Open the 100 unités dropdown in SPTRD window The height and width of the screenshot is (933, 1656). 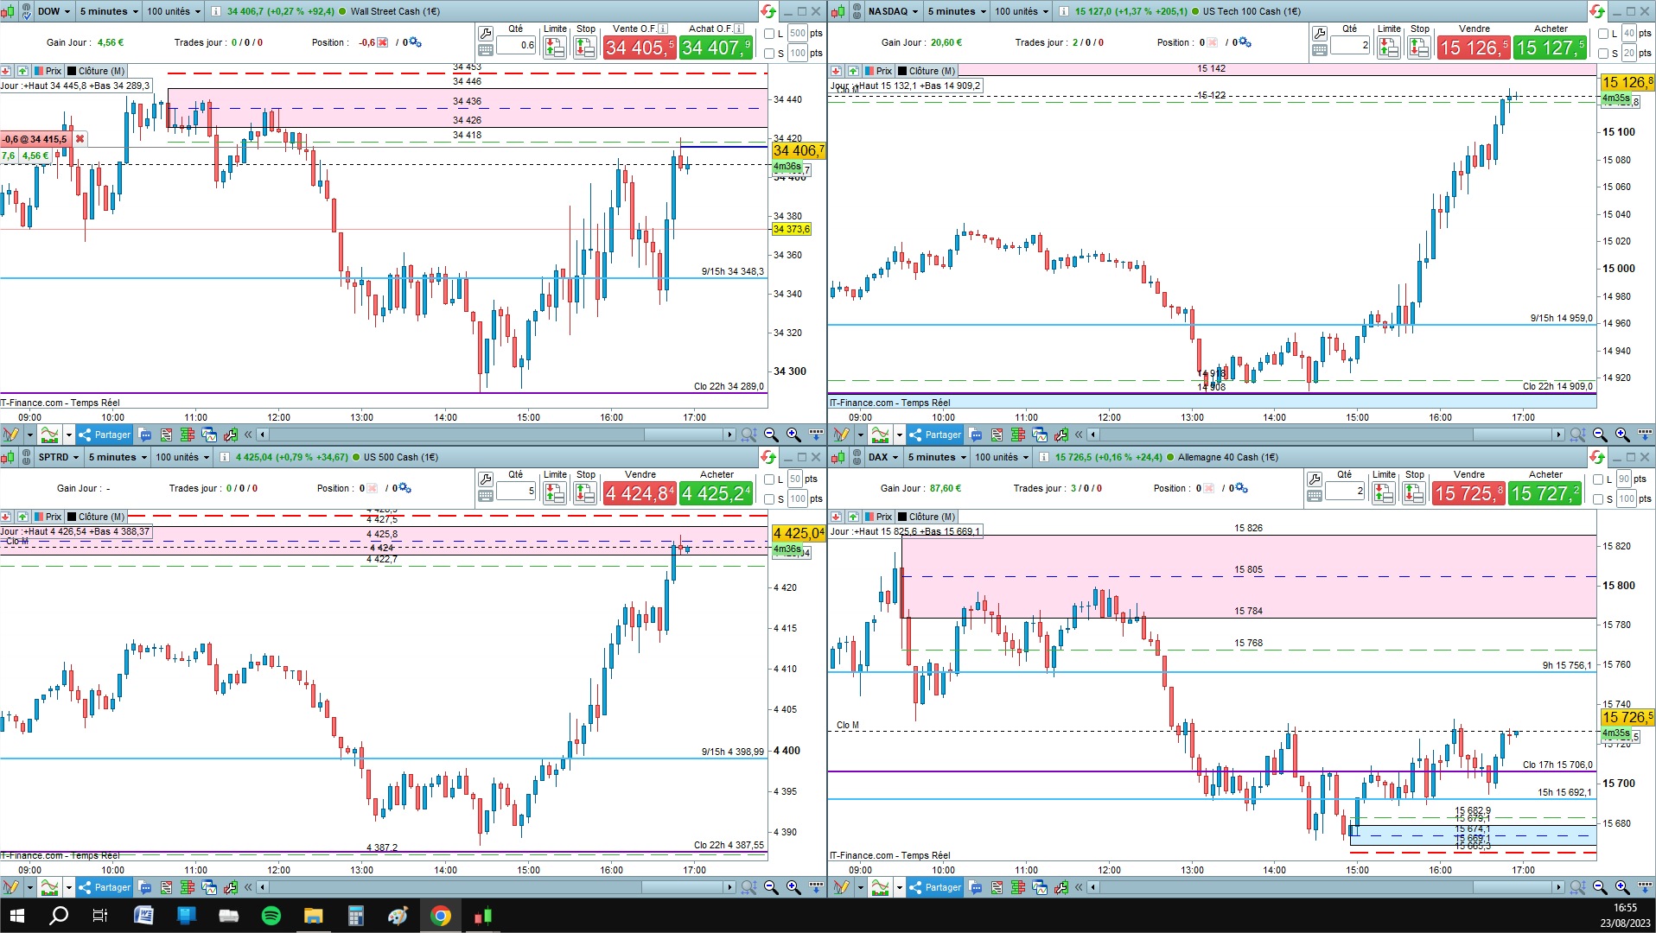[182, 457]
